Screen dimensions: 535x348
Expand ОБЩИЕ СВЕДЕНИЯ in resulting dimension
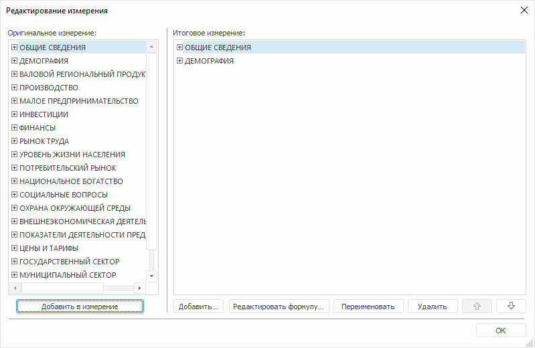pyautogui.click(x=179, y=48)
